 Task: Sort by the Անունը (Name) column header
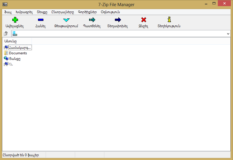[17, 41]
